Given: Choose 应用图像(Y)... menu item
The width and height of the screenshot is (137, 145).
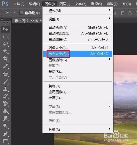Looking at the screenshot, I should 78,92.
